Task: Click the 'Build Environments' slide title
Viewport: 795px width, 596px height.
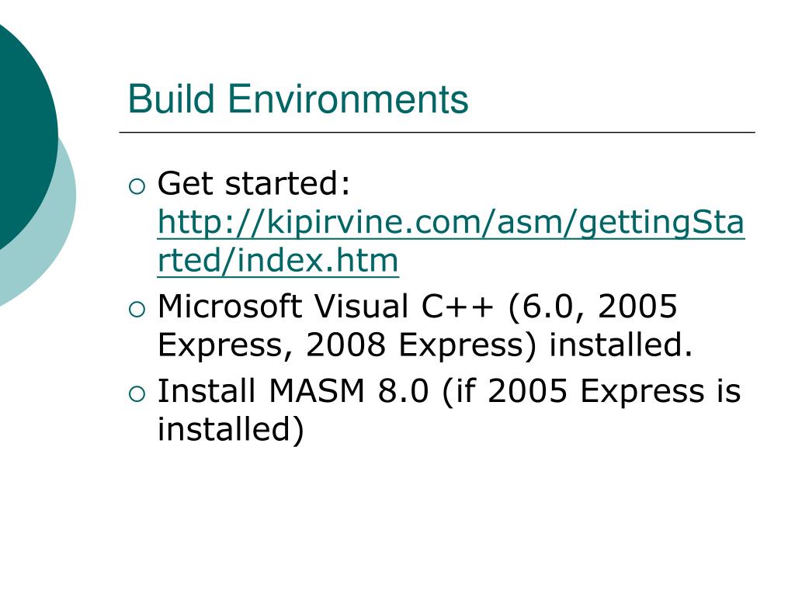Action: coord(298,99)
